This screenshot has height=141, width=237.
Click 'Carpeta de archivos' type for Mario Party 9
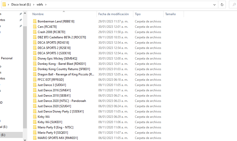[148, 133]
